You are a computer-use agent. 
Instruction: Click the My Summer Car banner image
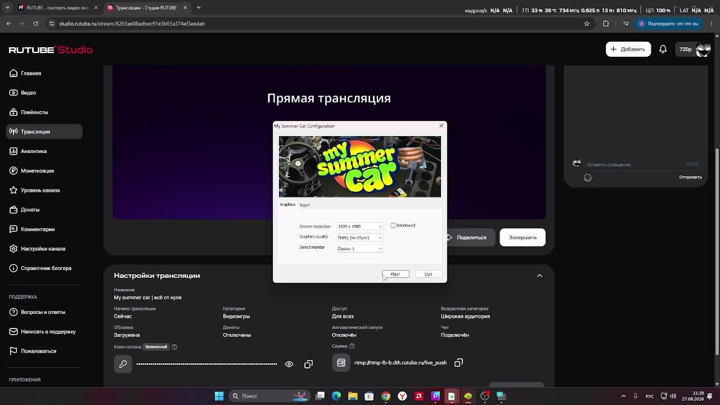tap(360, 166)
